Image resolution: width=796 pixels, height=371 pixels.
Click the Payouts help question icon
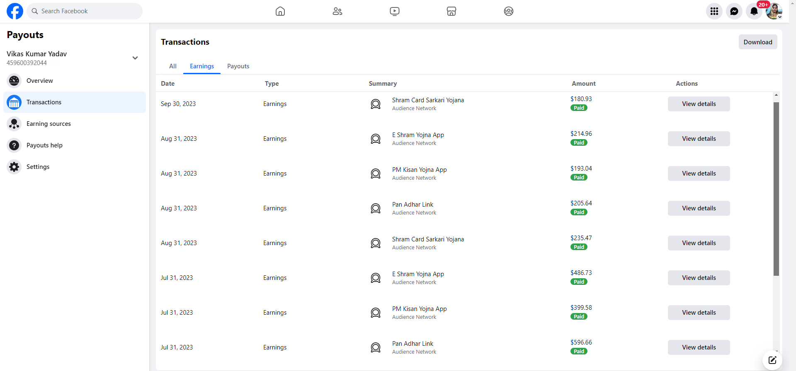point(14,145)
